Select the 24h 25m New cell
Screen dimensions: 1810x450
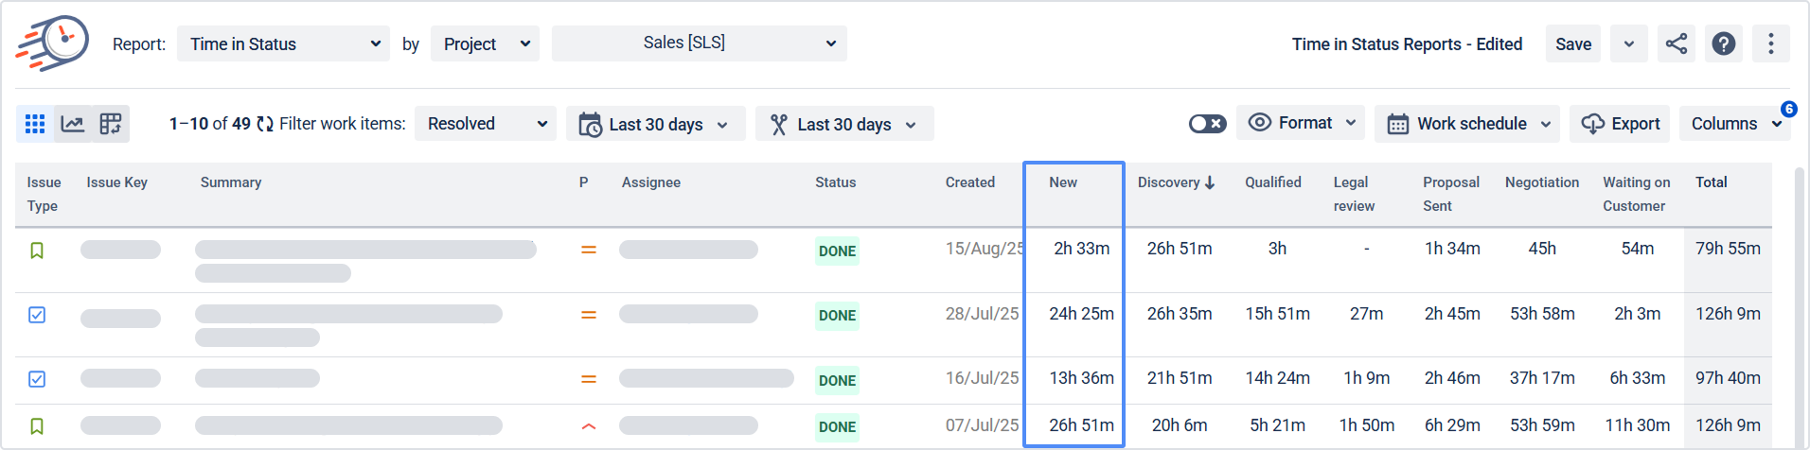click(1081, 314)
